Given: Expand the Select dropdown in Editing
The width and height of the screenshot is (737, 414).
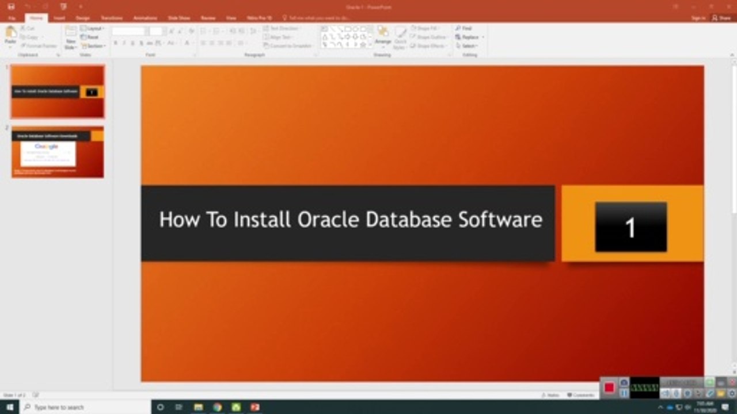Looking at the screenshot, I should click(466, 45).
